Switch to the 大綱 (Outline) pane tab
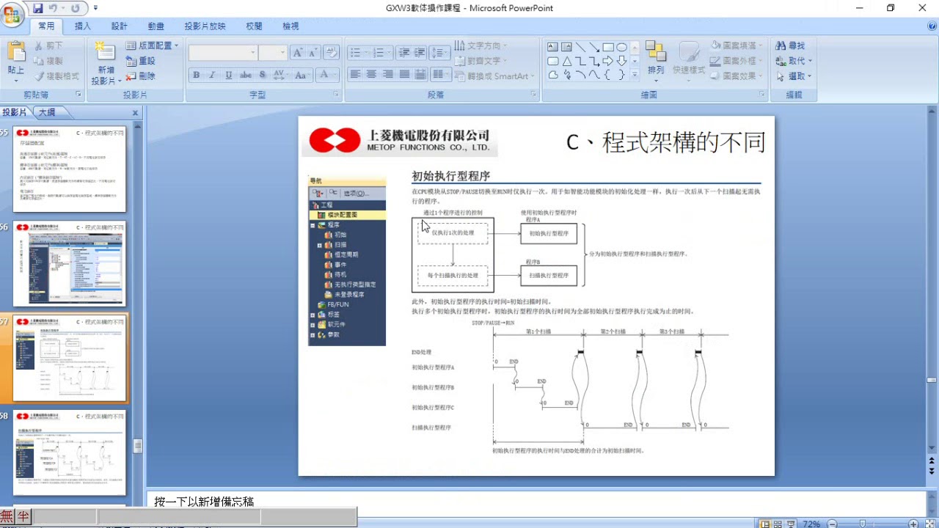 click(x=47, y=112)
